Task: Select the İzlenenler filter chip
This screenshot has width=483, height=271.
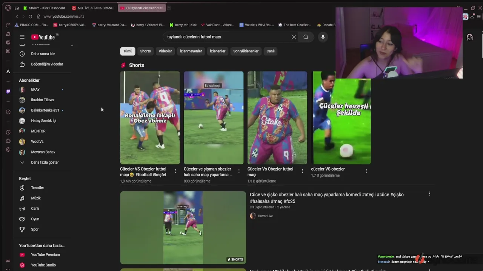Action: tap(218, 51)
